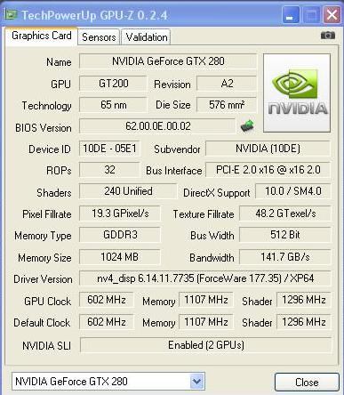Click the BIOS Version label
Image resolution: width=344 pixels, height=395 pixels.
click(x=44, y=128)
